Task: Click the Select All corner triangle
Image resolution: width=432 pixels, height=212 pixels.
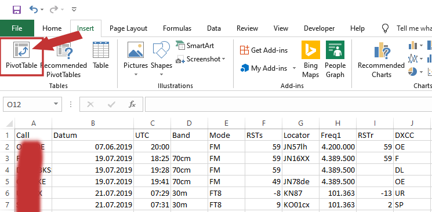Action: pos(9,123)
